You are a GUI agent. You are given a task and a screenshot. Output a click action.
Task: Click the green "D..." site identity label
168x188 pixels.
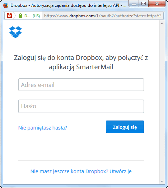(27, 16)
